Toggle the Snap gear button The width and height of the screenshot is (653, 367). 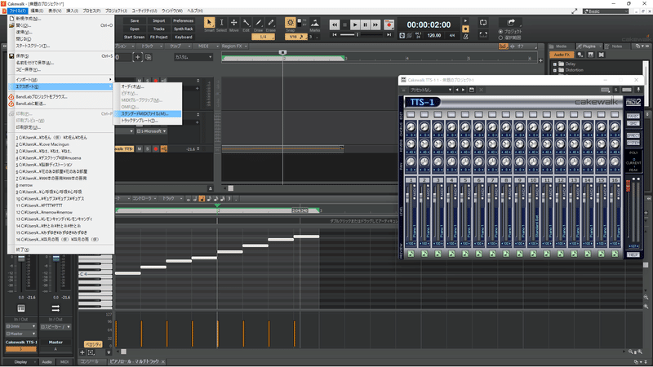pos(291,23)
